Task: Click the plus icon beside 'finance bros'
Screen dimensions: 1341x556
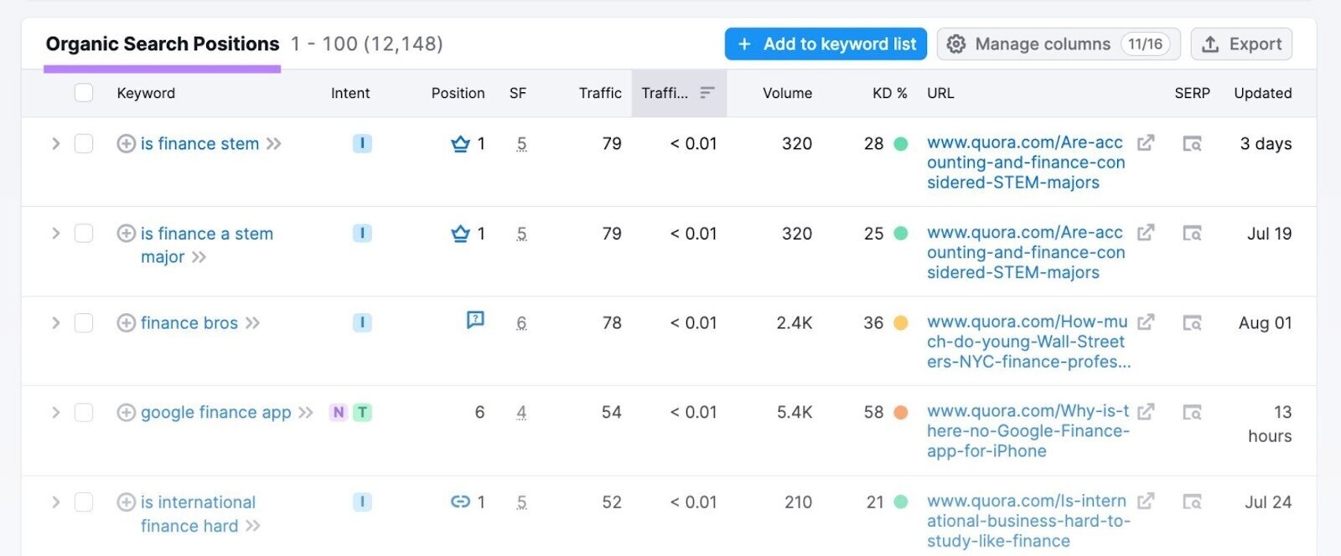Action: coord(126,323)
